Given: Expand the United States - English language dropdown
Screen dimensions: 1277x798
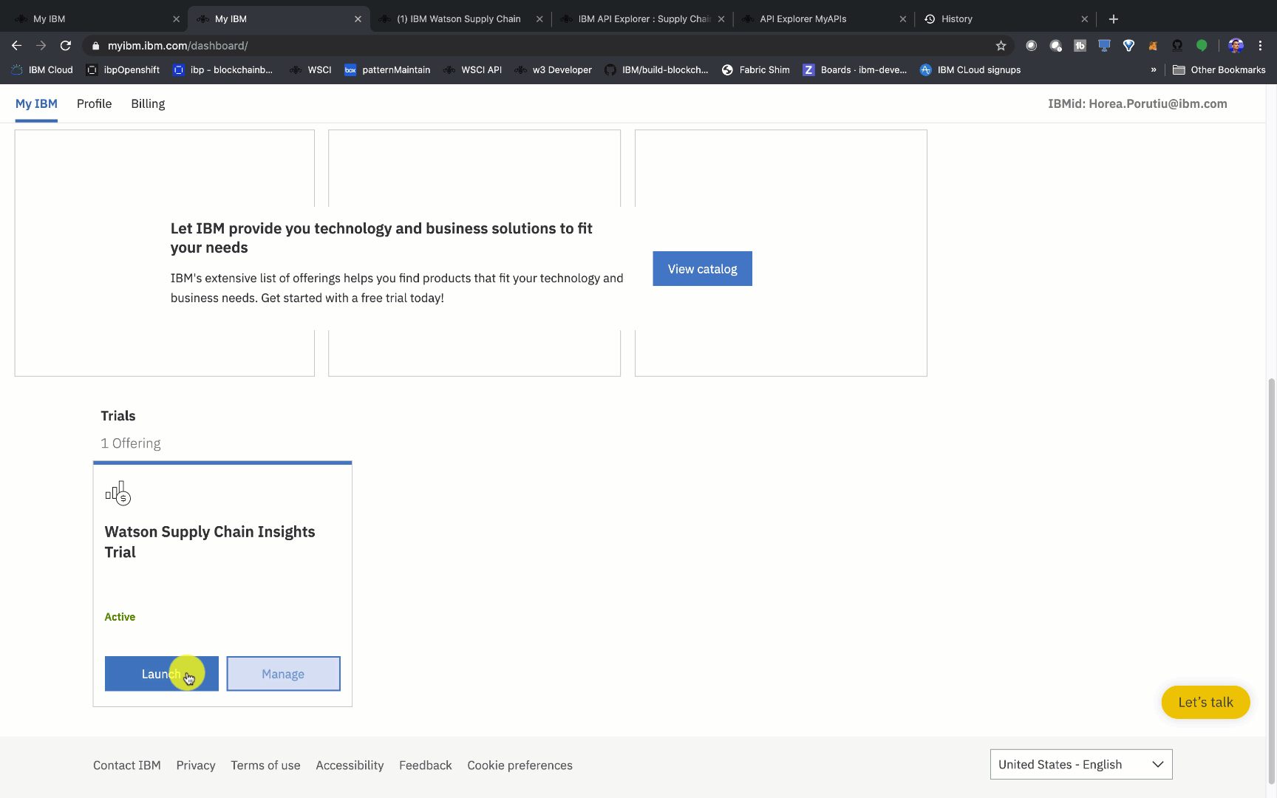Looking at the screenshot, I should point(1081,765).
